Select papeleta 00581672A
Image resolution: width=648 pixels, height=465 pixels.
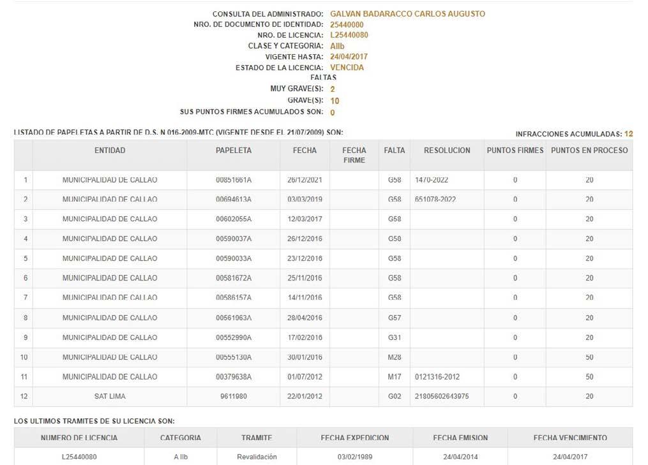coord(234,278)
